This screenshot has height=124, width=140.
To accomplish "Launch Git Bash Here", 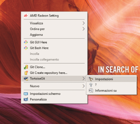I will (x=54, y=48).
